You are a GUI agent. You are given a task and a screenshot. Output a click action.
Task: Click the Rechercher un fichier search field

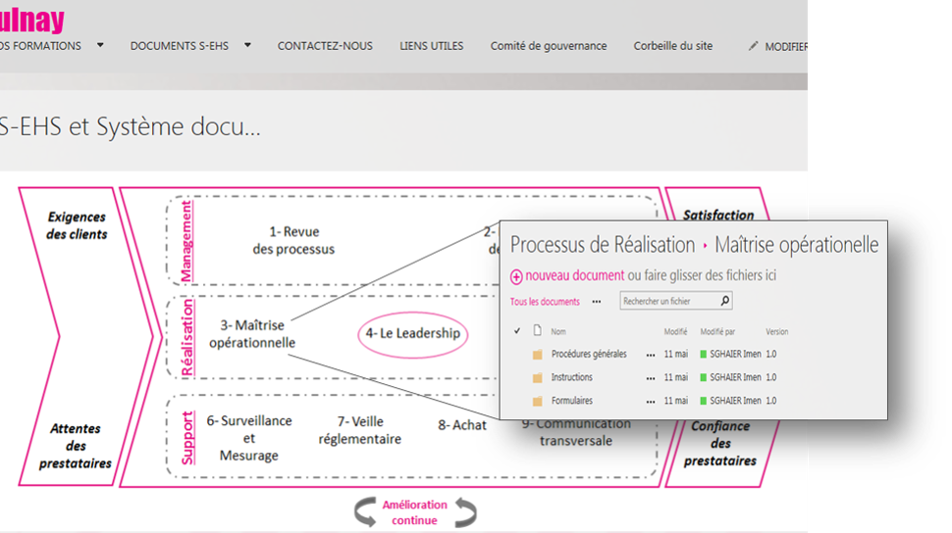click(669, 302)
